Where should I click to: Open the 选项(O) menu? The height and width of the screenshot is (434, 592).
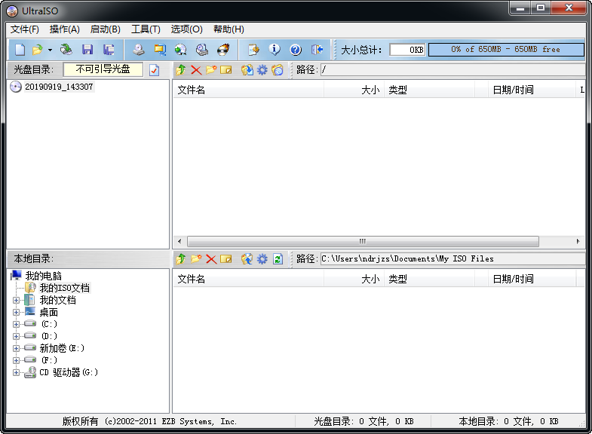(x=186, y=29)
